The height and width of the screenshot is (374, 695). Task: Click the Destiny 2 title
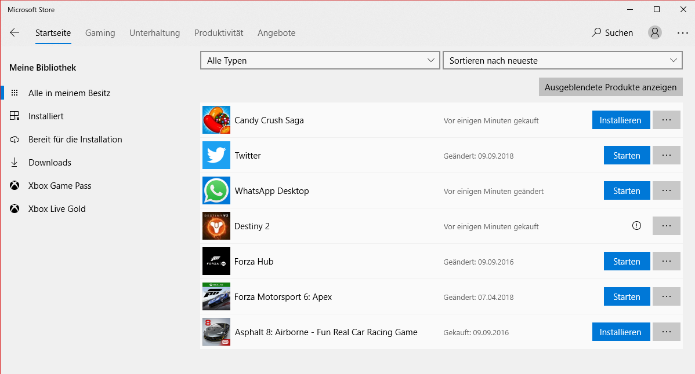252,226
